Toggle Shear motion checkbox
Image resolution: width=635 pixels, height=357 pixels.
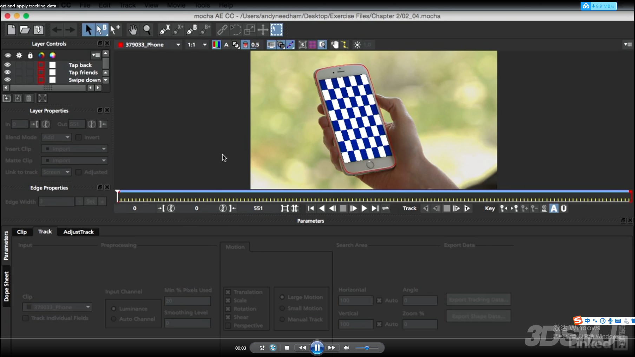(228, 317)
